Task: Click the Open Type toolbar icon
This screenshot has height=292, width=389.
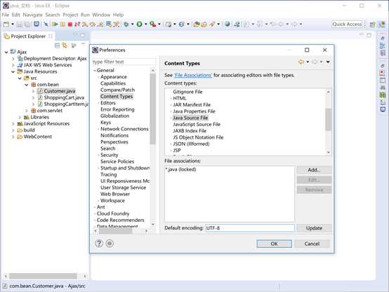Action: [197, 25]
